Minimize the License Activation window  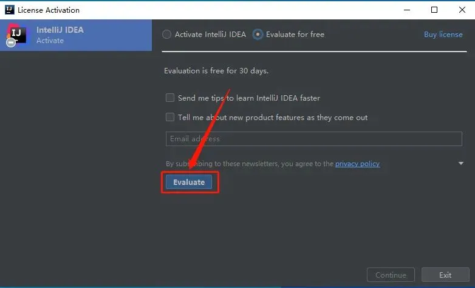[407, 10]
